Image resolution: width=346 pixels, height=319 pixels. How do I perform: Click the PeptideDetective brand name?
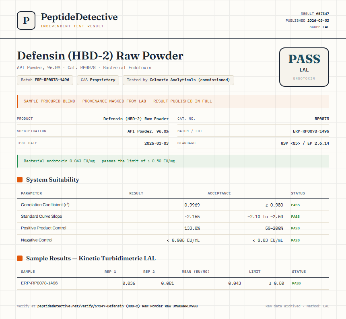tap(79, 17)
